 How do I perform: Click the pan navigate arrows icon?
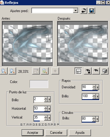(55, 71)
